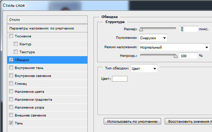Enable the Внутреннее свечение checkbox

(x=11, y=76)
